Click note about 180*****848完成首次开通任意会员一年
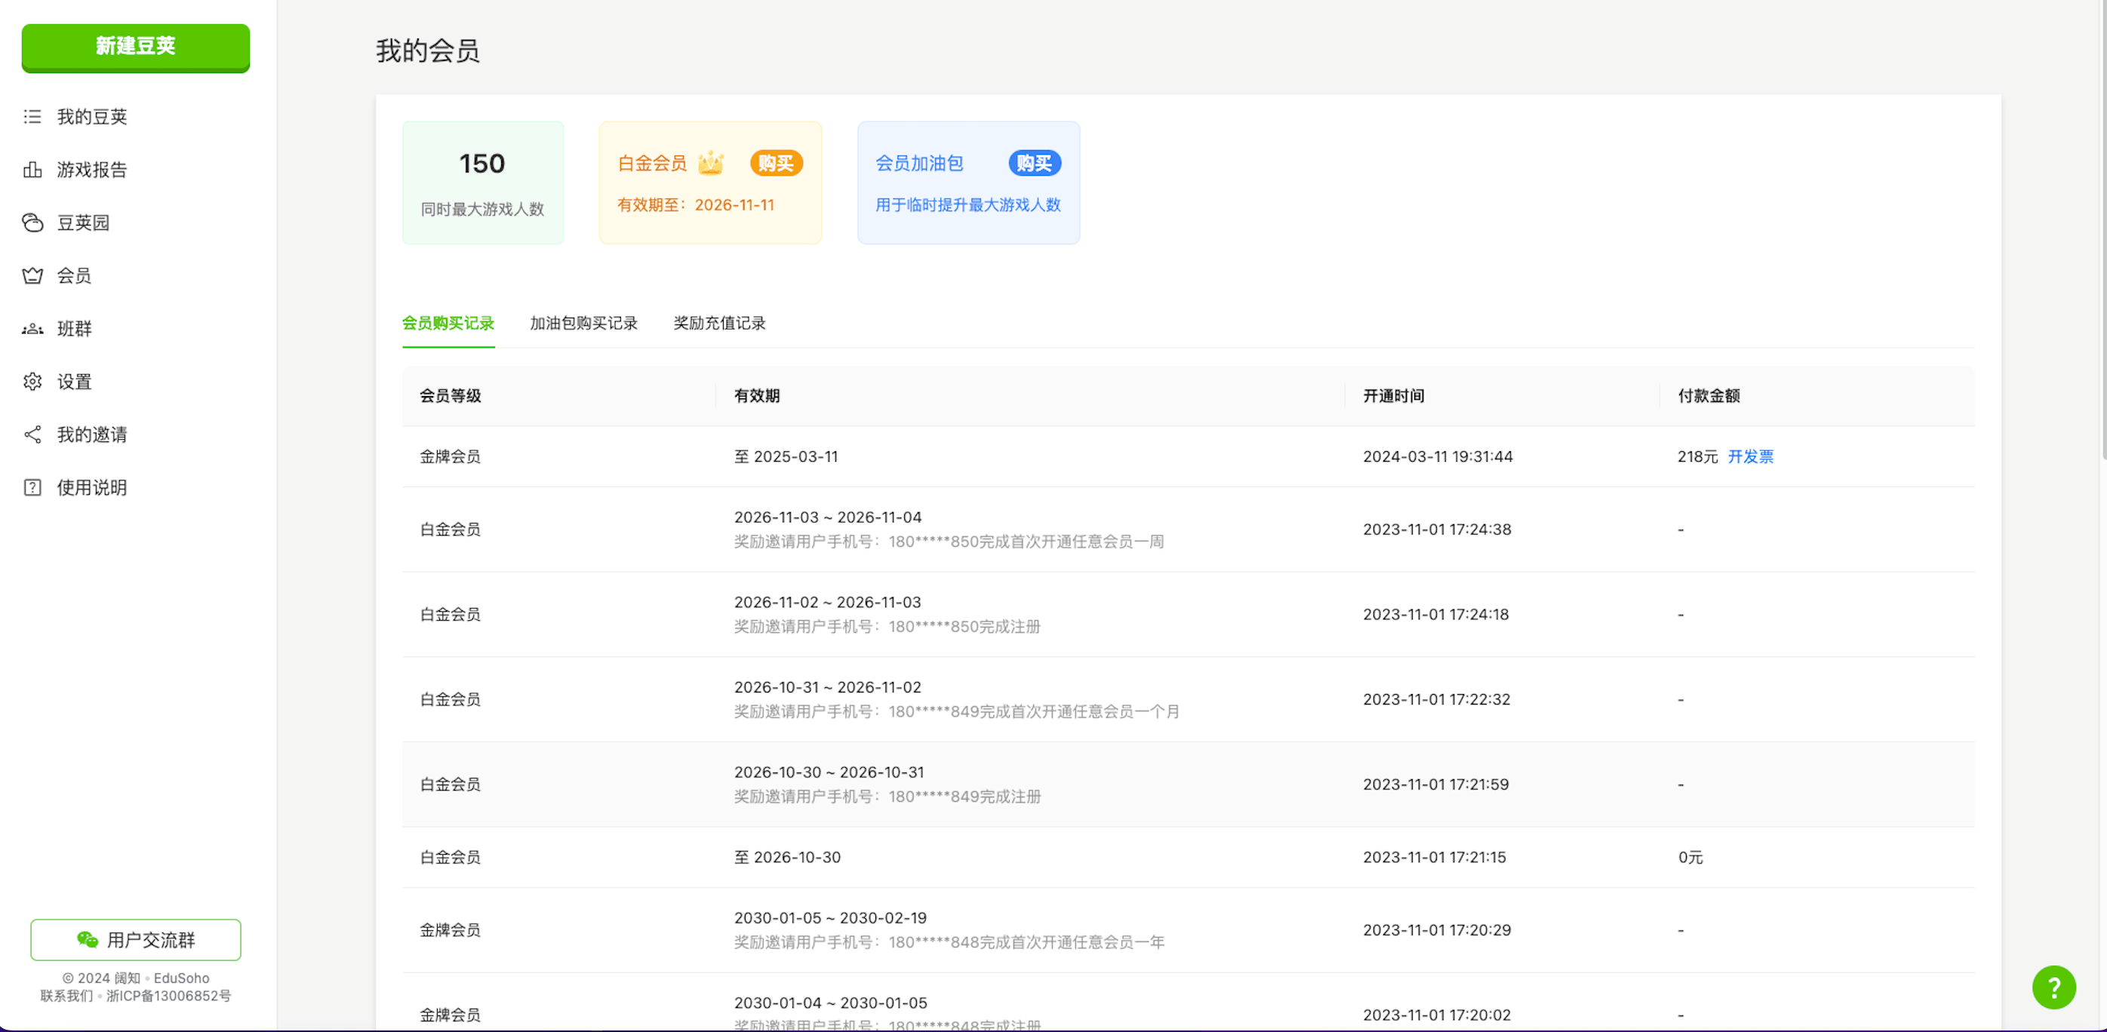 pyautogui.click(x=949, y=943)
